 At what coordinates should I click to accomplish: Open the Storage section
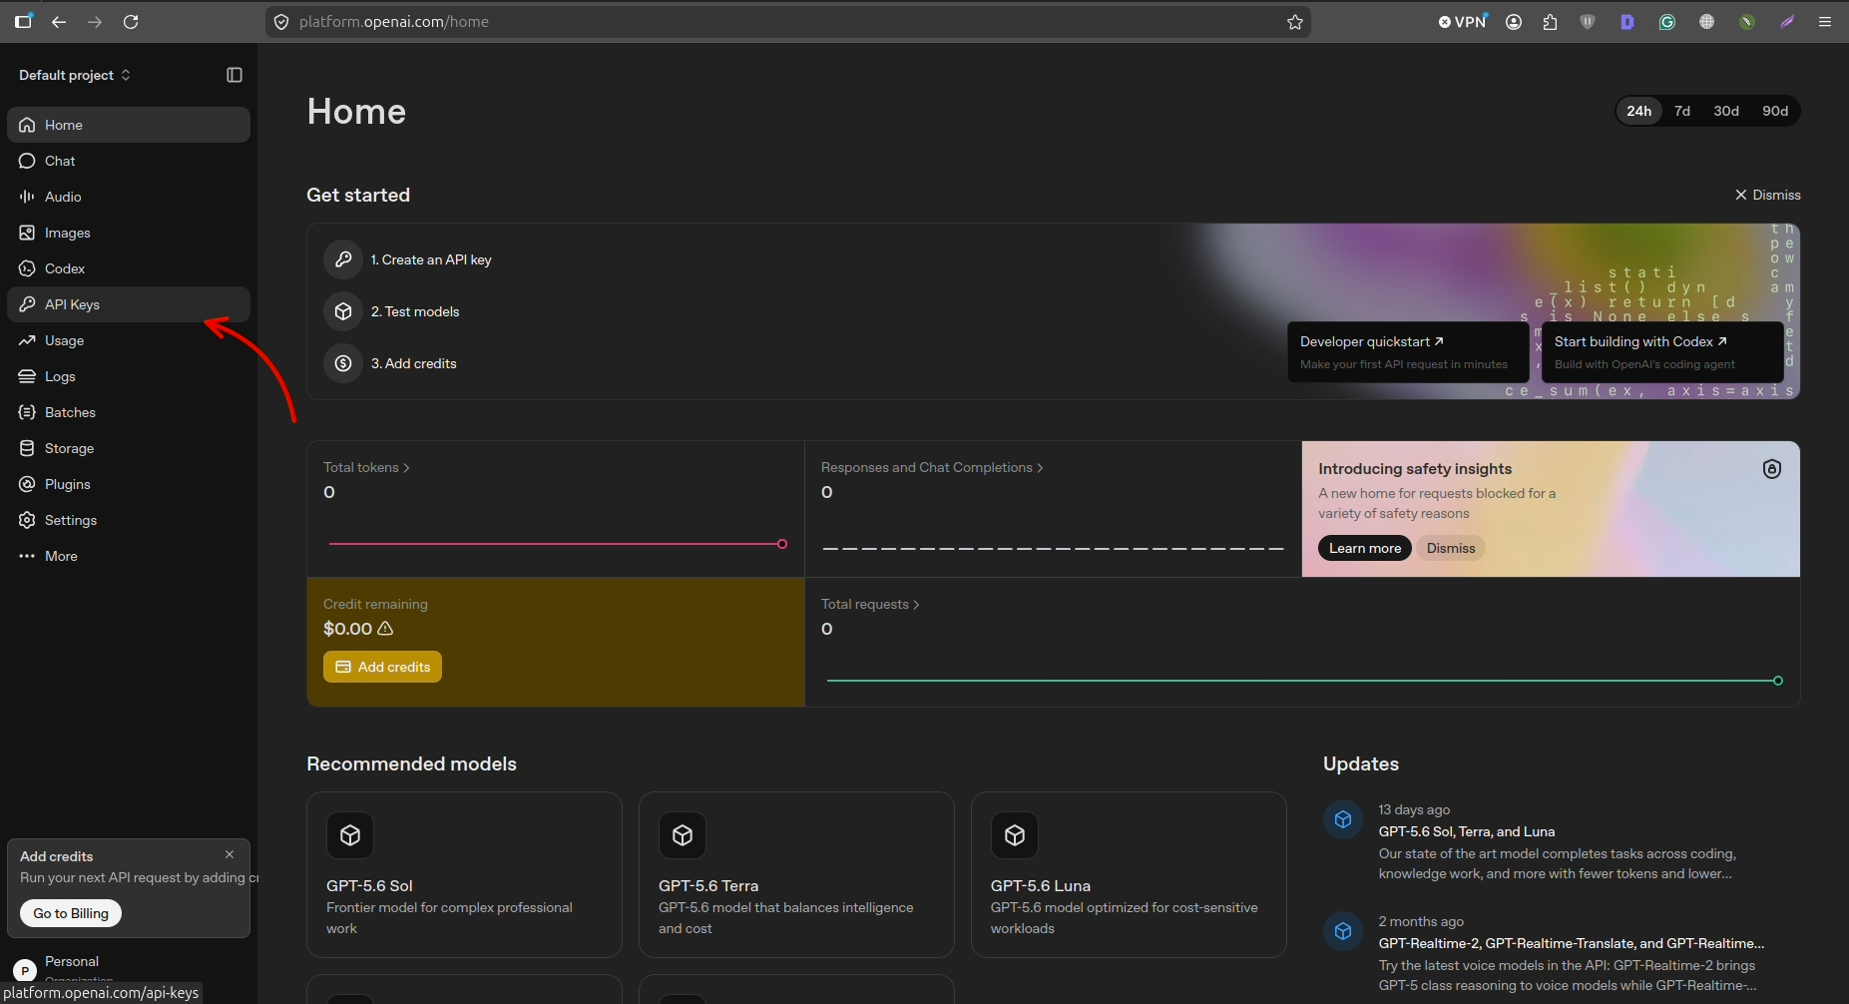point(128,448)
